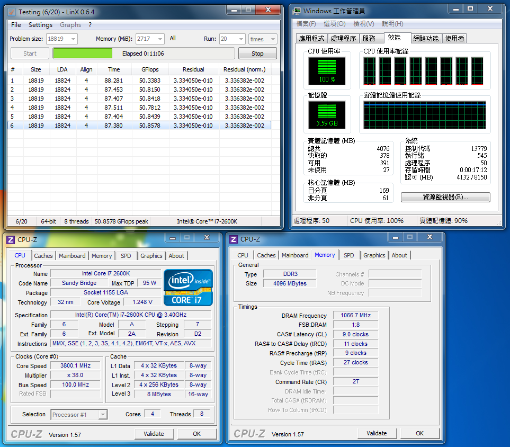
Task: Click OK in right CPU-Z window
Action: 420,433
